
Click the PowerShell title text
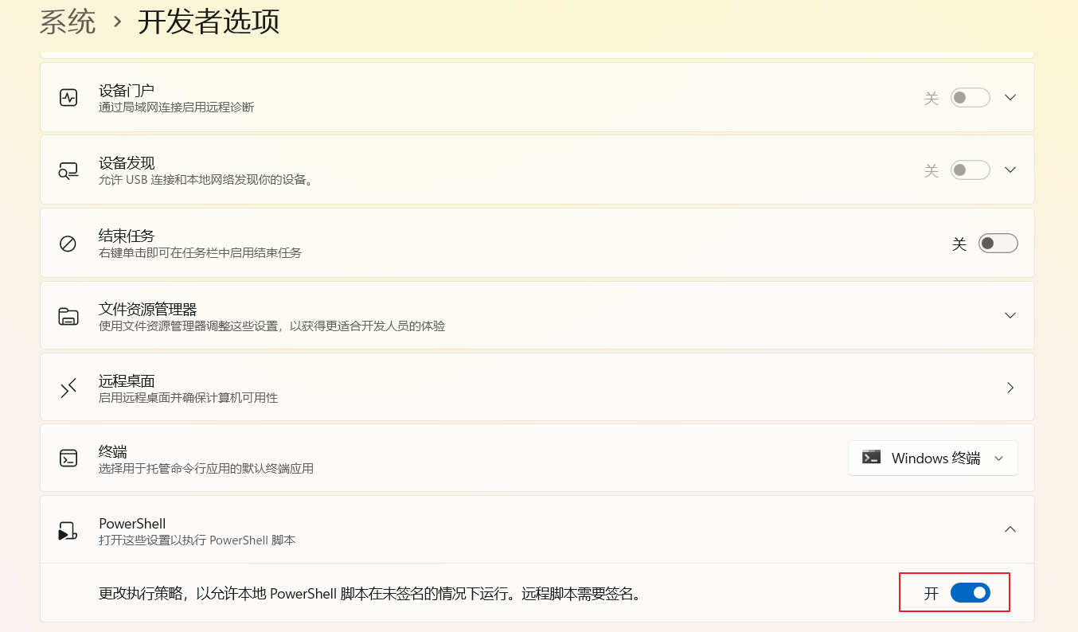click(132, 524)
